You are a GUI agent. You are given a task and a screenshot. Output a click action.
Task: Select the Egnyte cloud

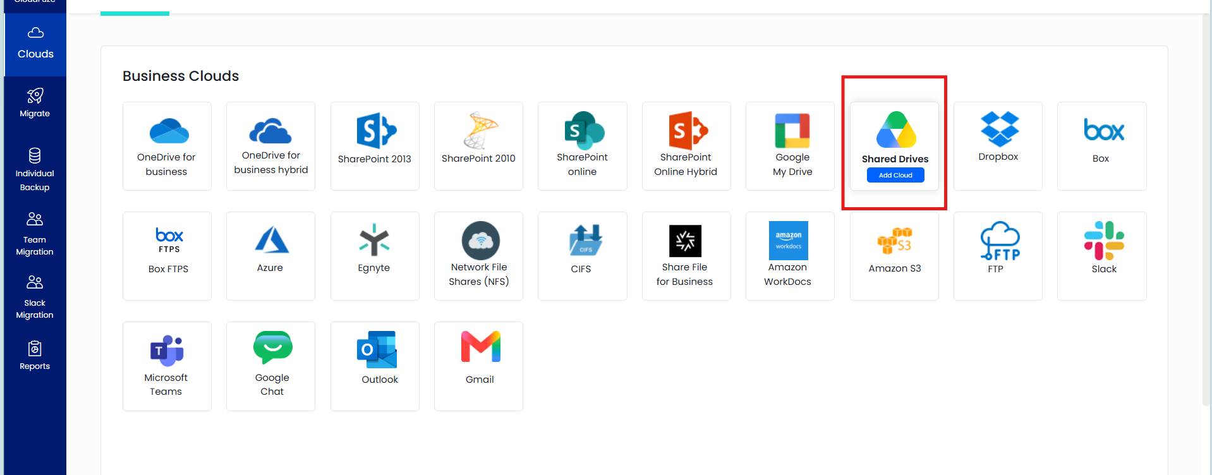tap(375, 256)
